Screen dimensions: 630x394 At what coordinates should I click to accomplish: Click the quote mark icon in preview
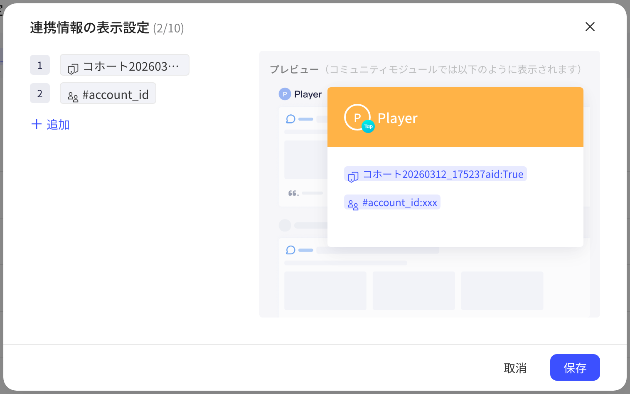click(293, 193)
